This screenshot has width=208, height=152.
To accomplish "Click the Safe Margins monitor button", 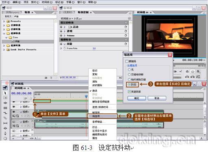I will point(193,71).
